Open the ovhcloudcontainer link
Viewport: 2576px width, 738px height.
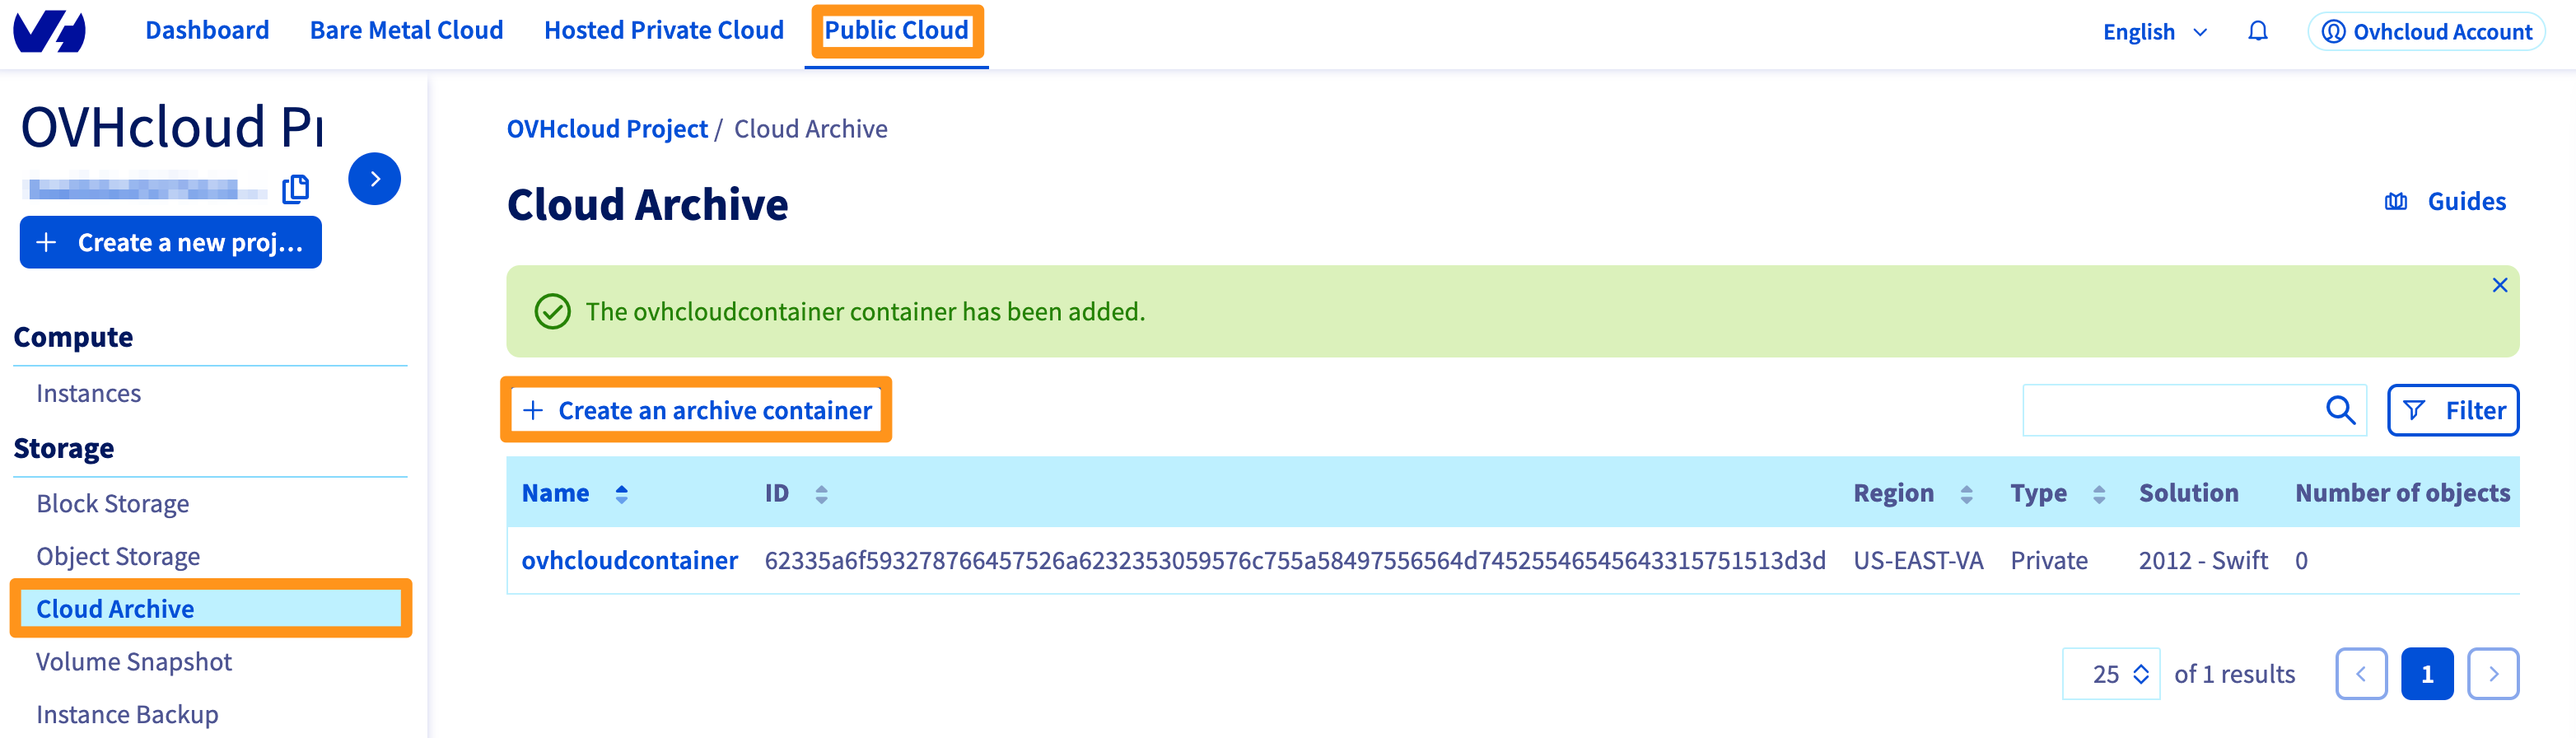[629, 561]
